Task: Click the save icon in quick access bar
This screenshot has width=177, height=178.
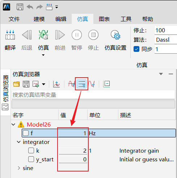Action: click(x=20, y=7)
